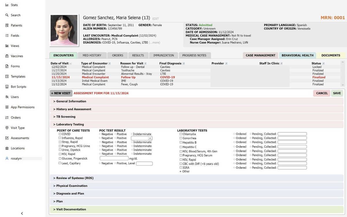This screenshot has width=347, height=217.
Task: Open the Orders tab
Action: [x=118, y=55]
